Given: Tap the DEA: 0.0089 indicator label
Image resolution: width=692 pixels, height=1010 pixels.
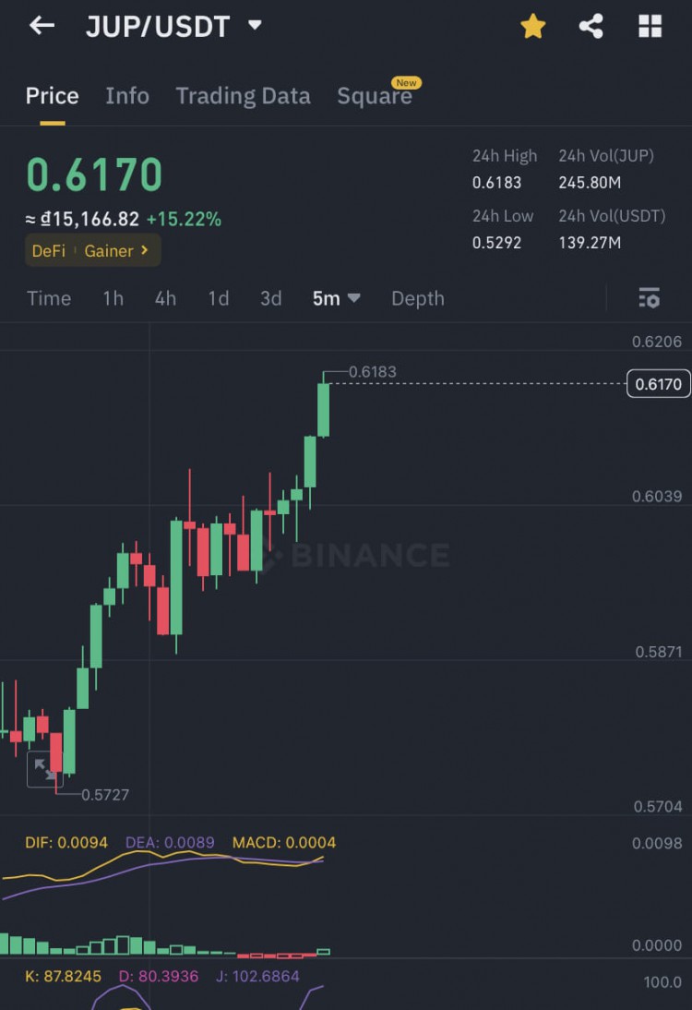Looking at the screenshot, I should tap(170, 843).
